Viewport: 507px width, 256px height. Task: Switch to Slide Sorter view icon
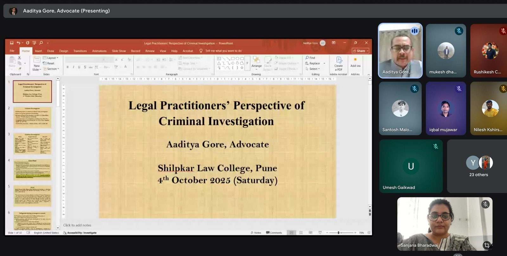(301, 233)
